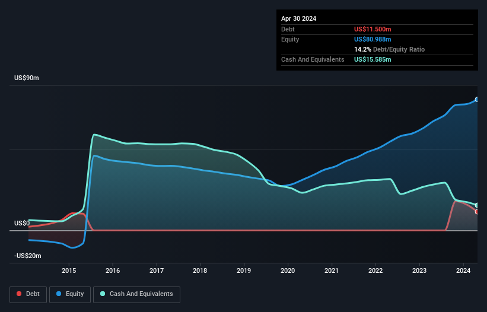Viewport: 487px width, 312px height.
Task: Click the 2023 x-axis label
Action: click(x=419, y=270)
